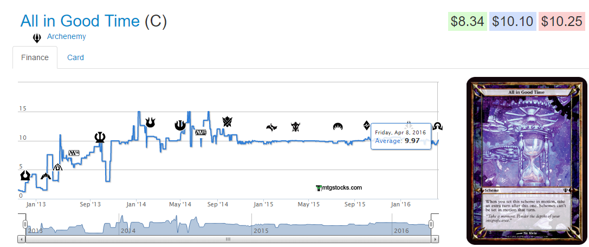Select the Journey into Nyx set icon

coord(180,125)
